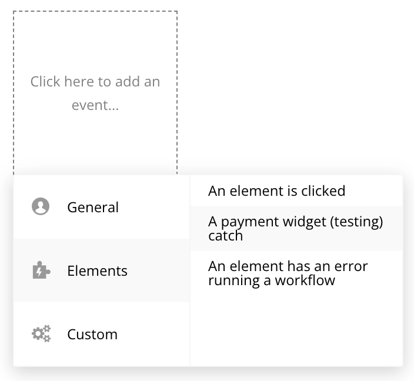The height and width of the screenshot is (381, 414).
Task: Click the "Click here to add an event..." box
Action: click(x=95, y=93)
